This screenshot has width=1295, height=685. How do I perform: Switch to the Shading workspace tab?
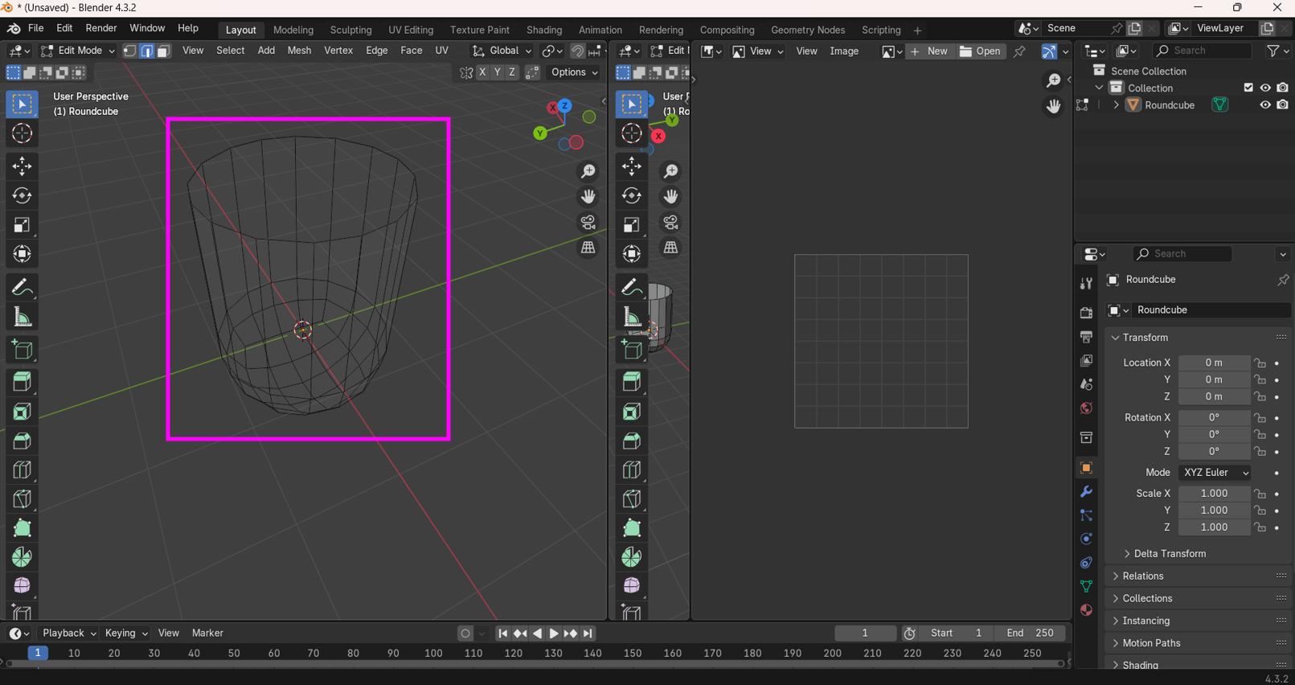click(544, 30)
